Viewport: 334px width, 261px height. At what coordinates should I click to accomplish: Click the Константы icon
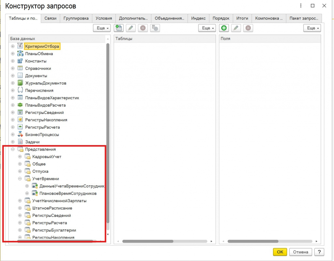click(20, 61)
